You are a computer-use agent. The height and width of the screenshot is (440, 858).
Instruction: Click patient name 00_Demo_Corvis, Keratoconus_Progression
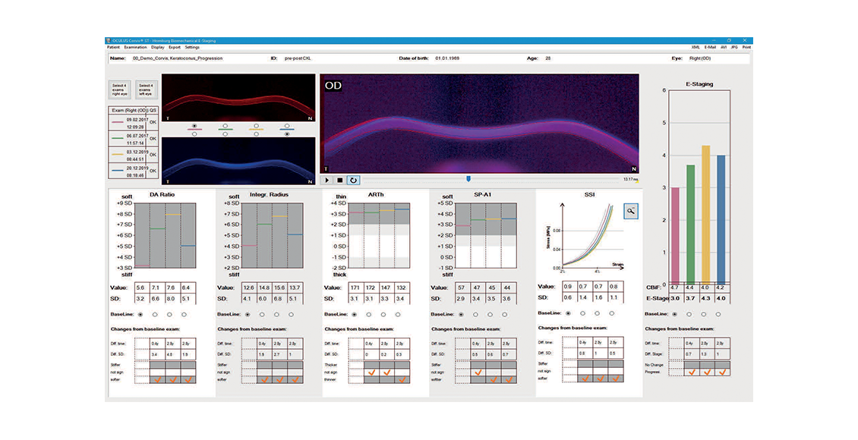(178, 58)
